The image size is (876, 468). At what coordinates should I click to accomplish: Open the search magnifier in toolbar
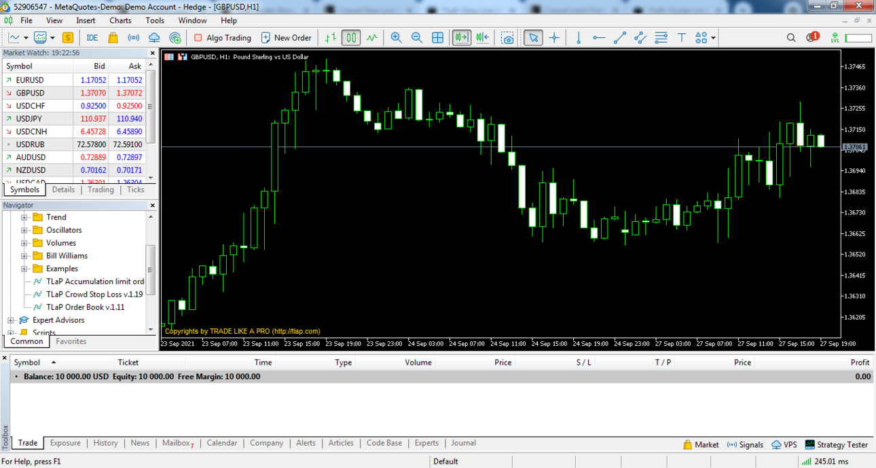(791, 38)
